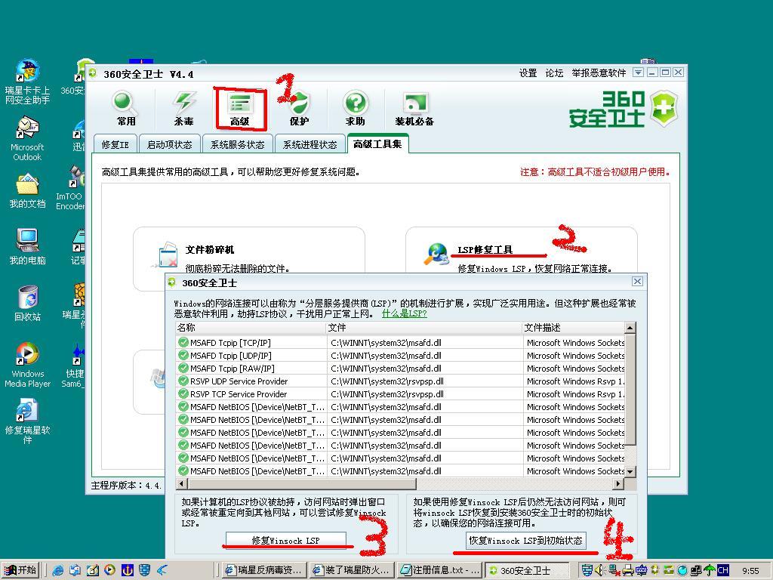Click the 360安全卫士 logo in title bar
The image size is (773, 580).
click(x=93, y=73)
